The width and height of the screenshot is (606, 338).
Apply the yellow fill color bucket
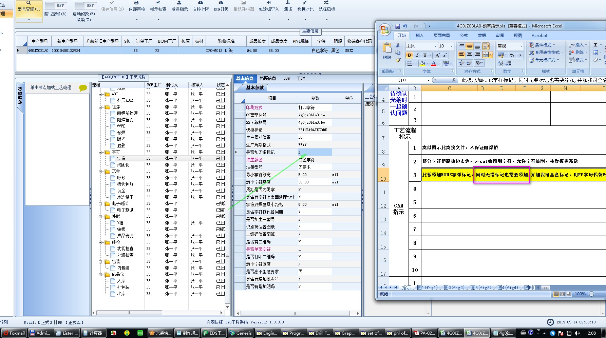click(x=422, y=63)
